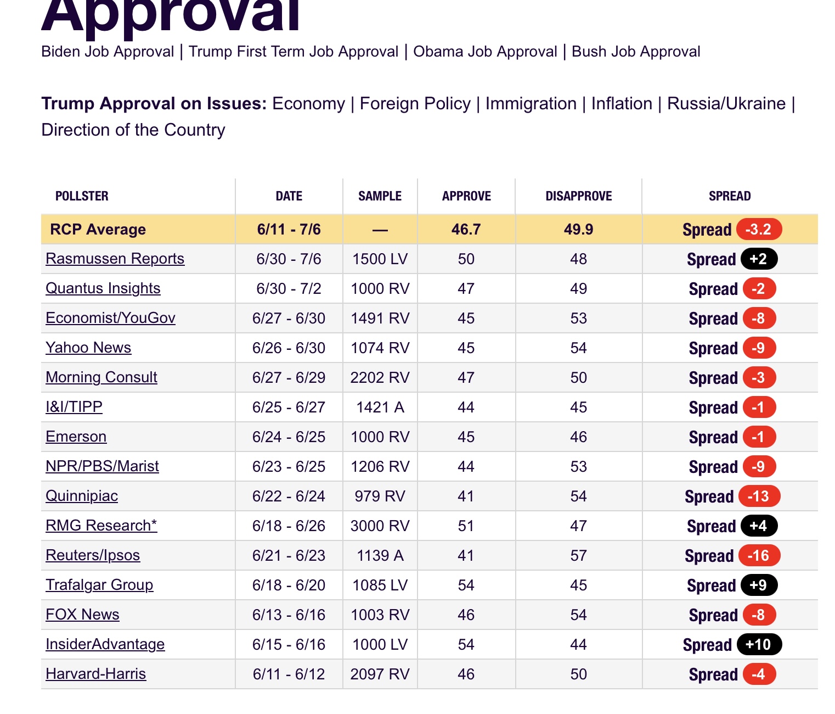835x714 pixels.
Task: Open the NPR/PBS/Marist poll link
Action: click(x=102, y=466)
